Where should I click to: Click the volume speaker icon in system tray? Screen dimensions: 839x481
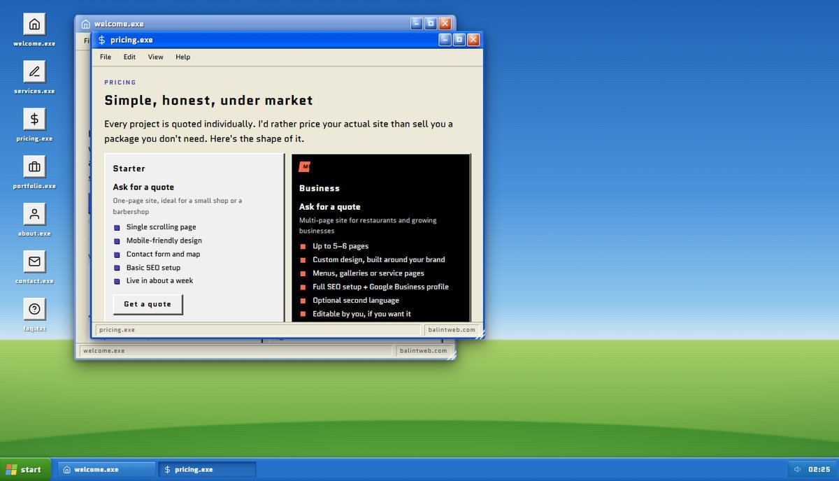[797, 470]
